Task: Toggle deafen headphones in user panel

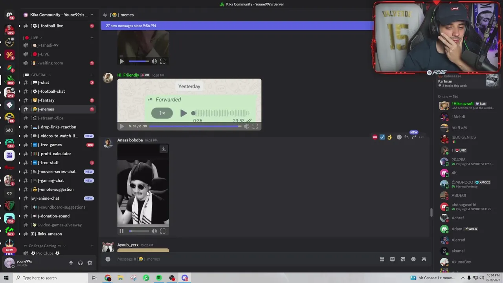Action: coord(81,263)
